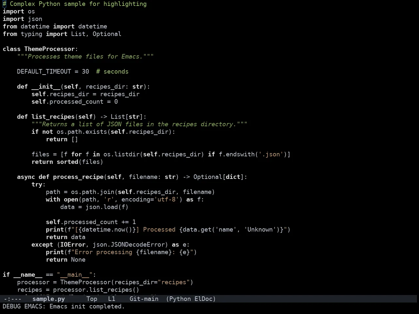
Task: Click 'return sorted(files)' line
Action: click(x=67, y=162)
